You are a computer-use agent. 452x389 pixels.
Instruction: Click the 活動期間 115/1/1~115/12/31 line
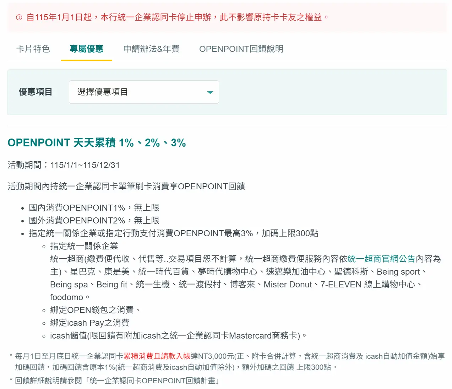pos(64,165)
